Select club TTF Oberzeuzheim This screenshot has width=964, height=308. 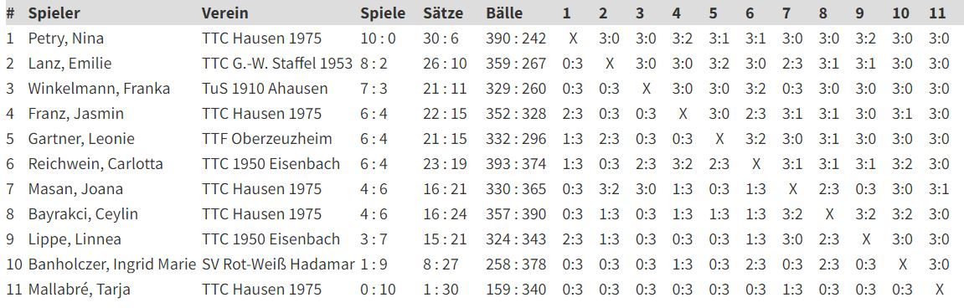coord(267,139)
